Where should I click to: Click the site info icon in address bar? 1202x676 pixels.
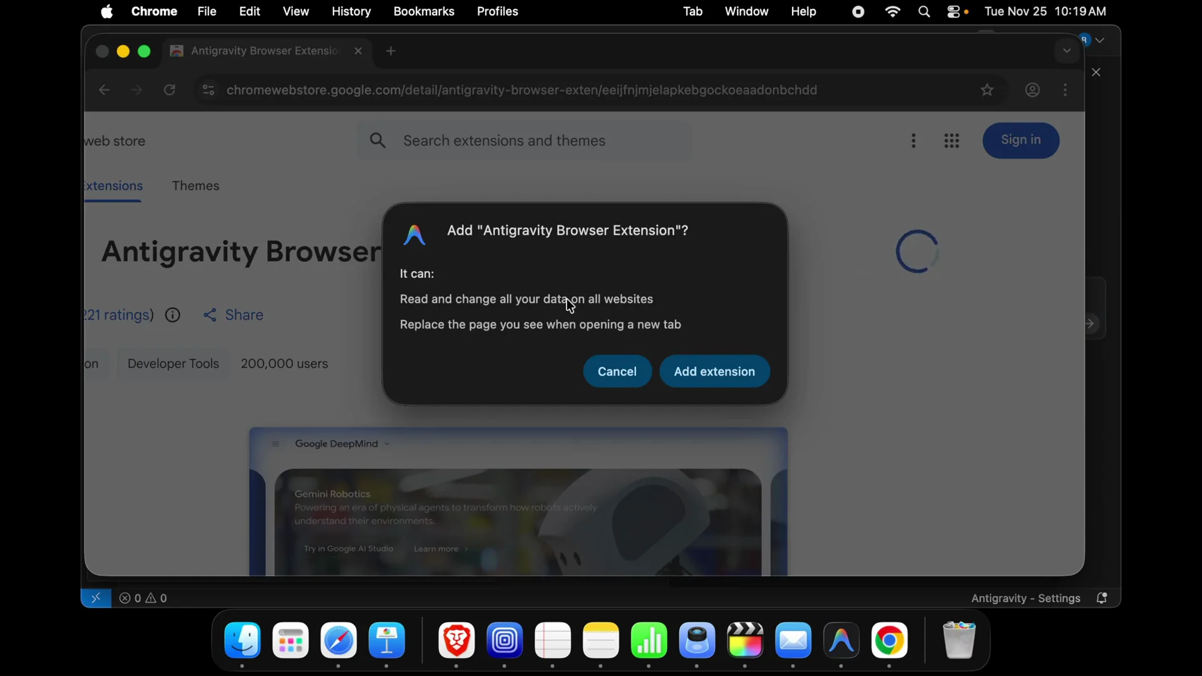pyautogui.click(x=208, y=90)
